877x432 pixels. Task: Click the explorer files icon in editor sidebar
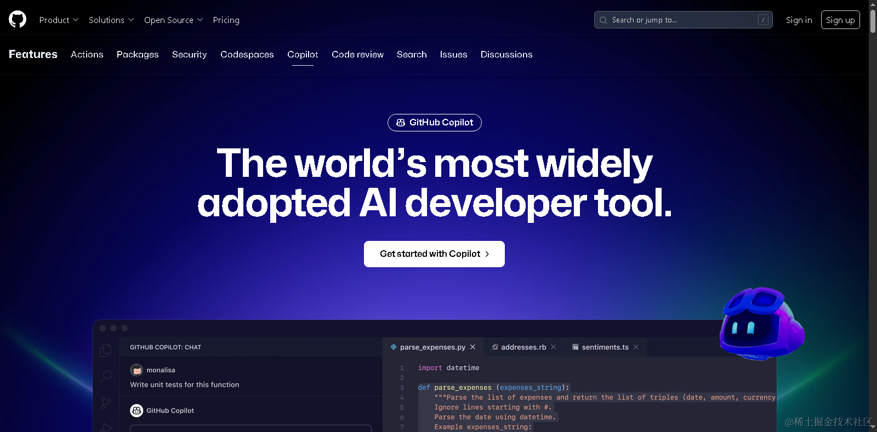(x=106, y=350)
